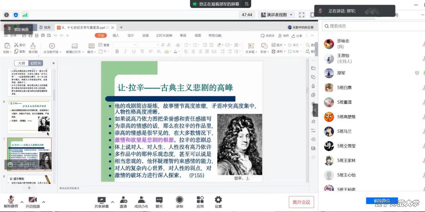Image resolution: width=425 pixels, height=212 pixels.
Task: Toggle bold text formatting
Action: 117,52
